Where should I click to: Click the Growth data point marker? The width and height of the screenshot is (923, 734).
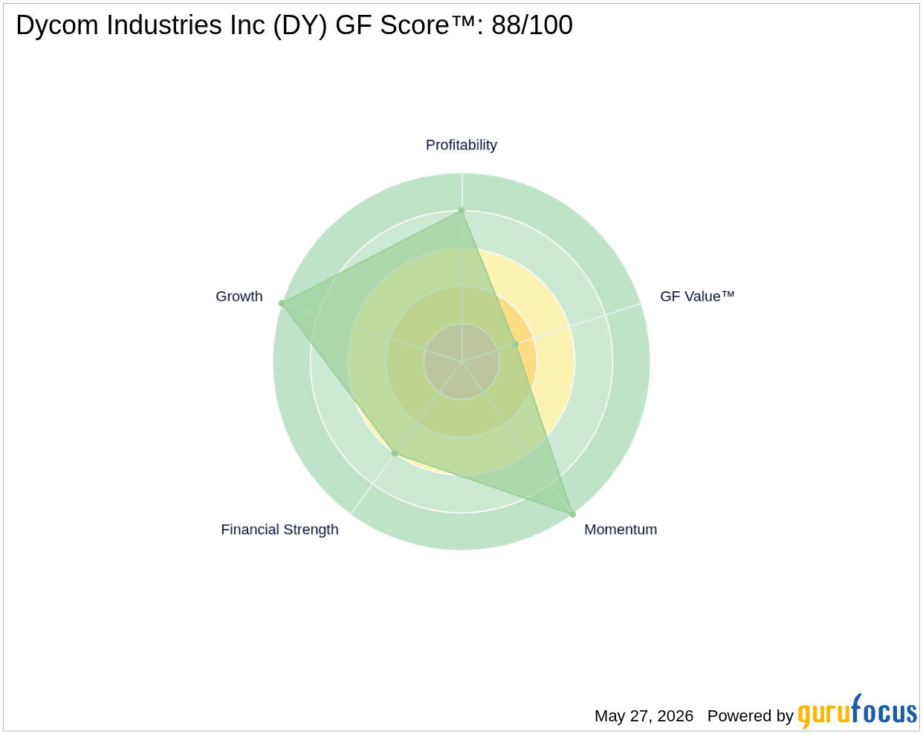pos(282,303)
